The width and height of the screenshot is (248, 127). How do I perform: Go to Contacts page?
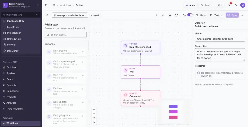pyautogui.click(x=21, y=85)
